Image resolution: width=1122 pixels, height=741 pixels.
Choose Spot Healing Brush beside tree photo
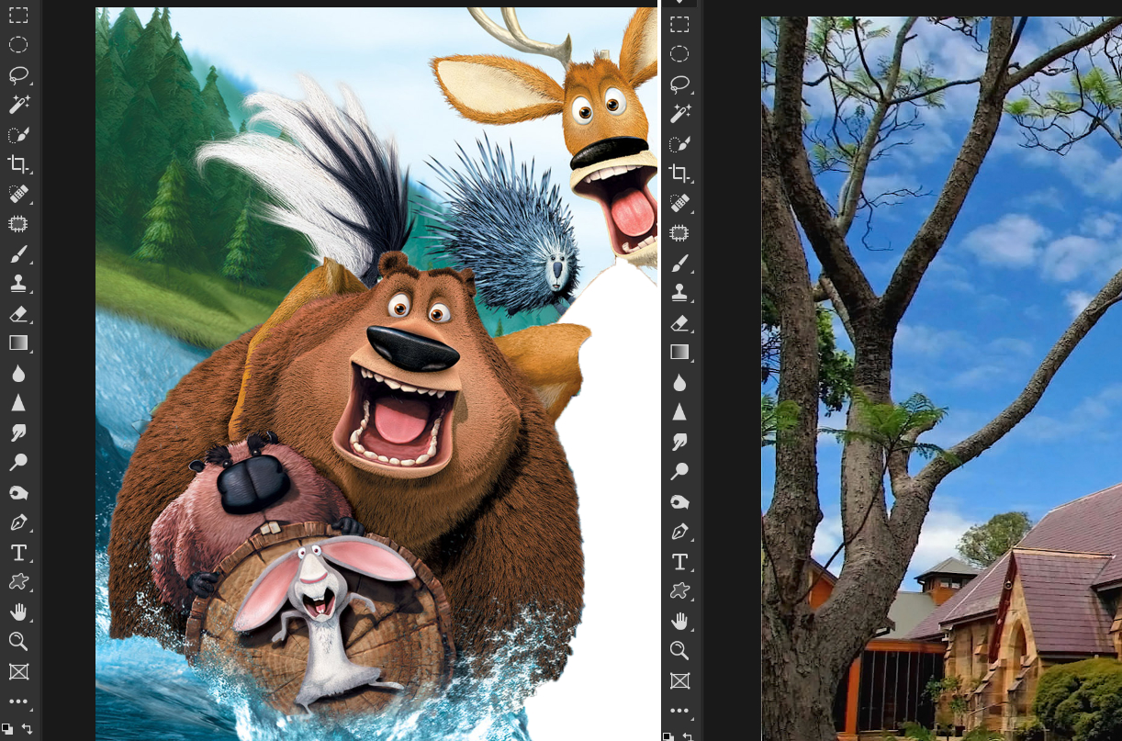[x=679, y=203]
